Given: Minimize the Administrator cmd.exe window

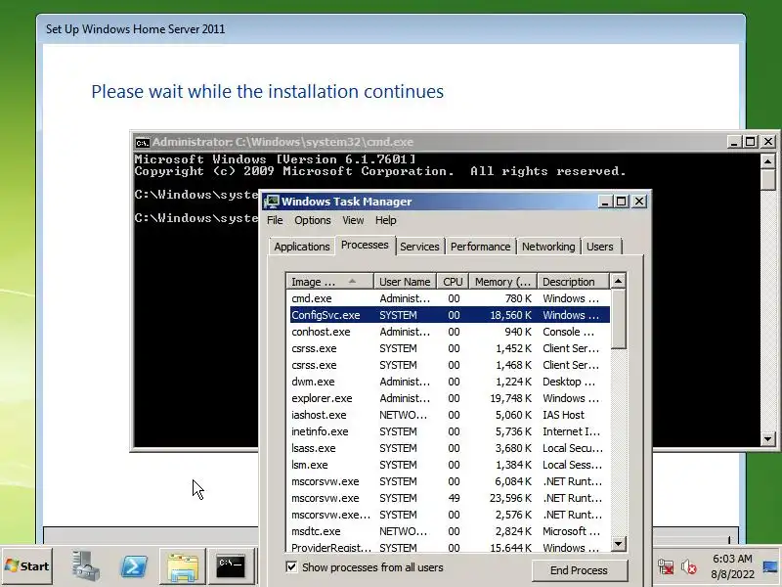Looking at the screenshot, I should pyautogui.click(x=734, y=142).
